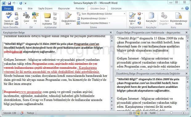Click the Word application icon in title bar
The image size is (191, 117).
4,3
